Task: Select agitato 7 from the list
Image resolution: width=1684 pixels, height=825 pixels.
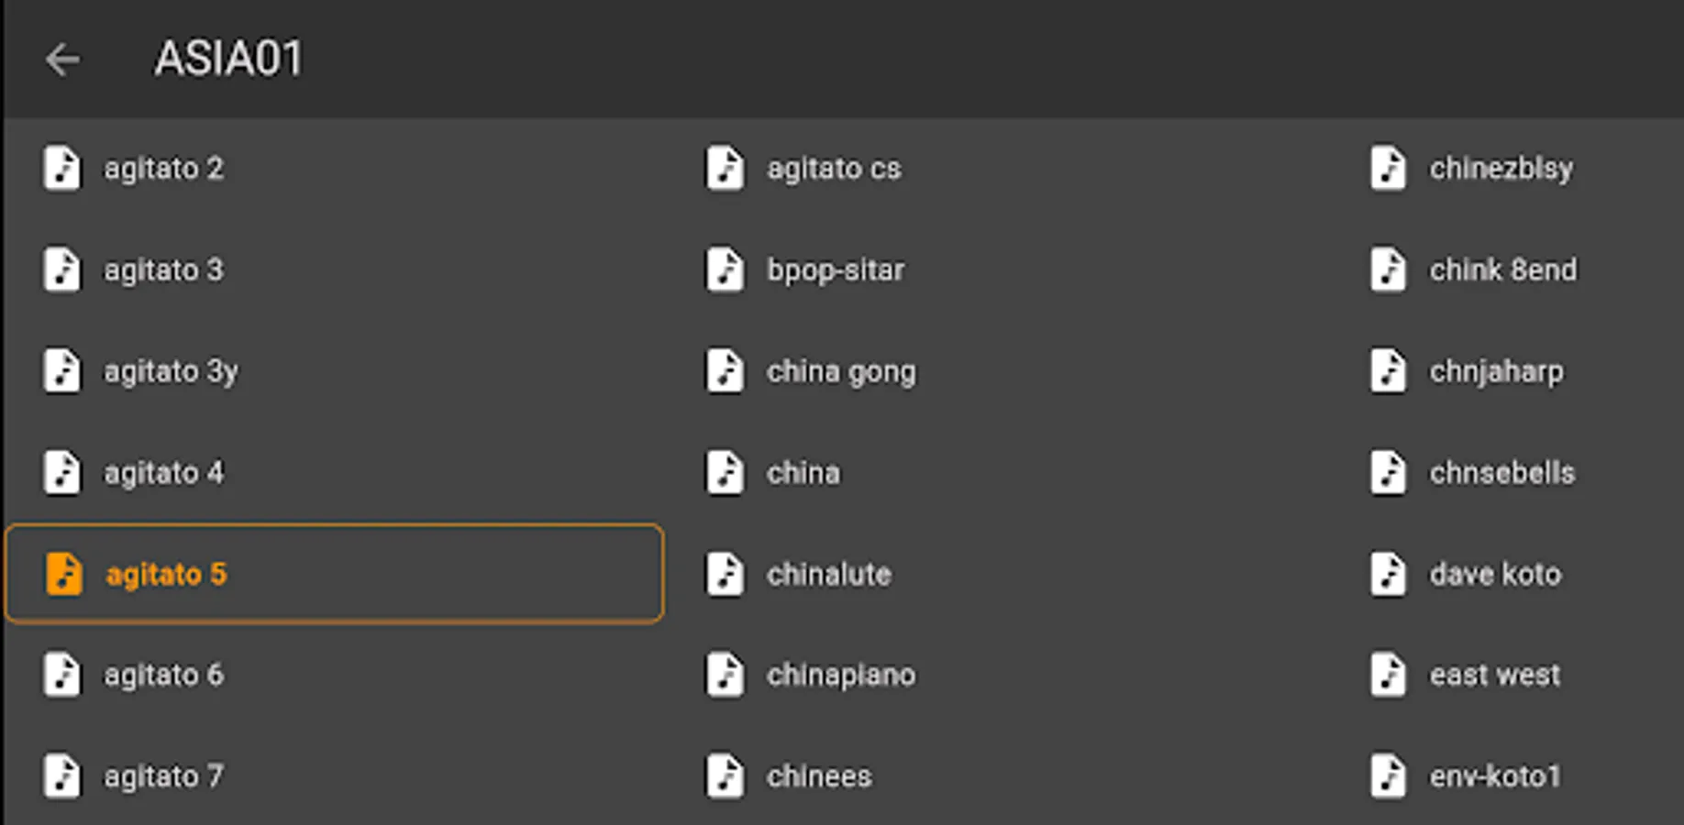Action: pos(163,776)
